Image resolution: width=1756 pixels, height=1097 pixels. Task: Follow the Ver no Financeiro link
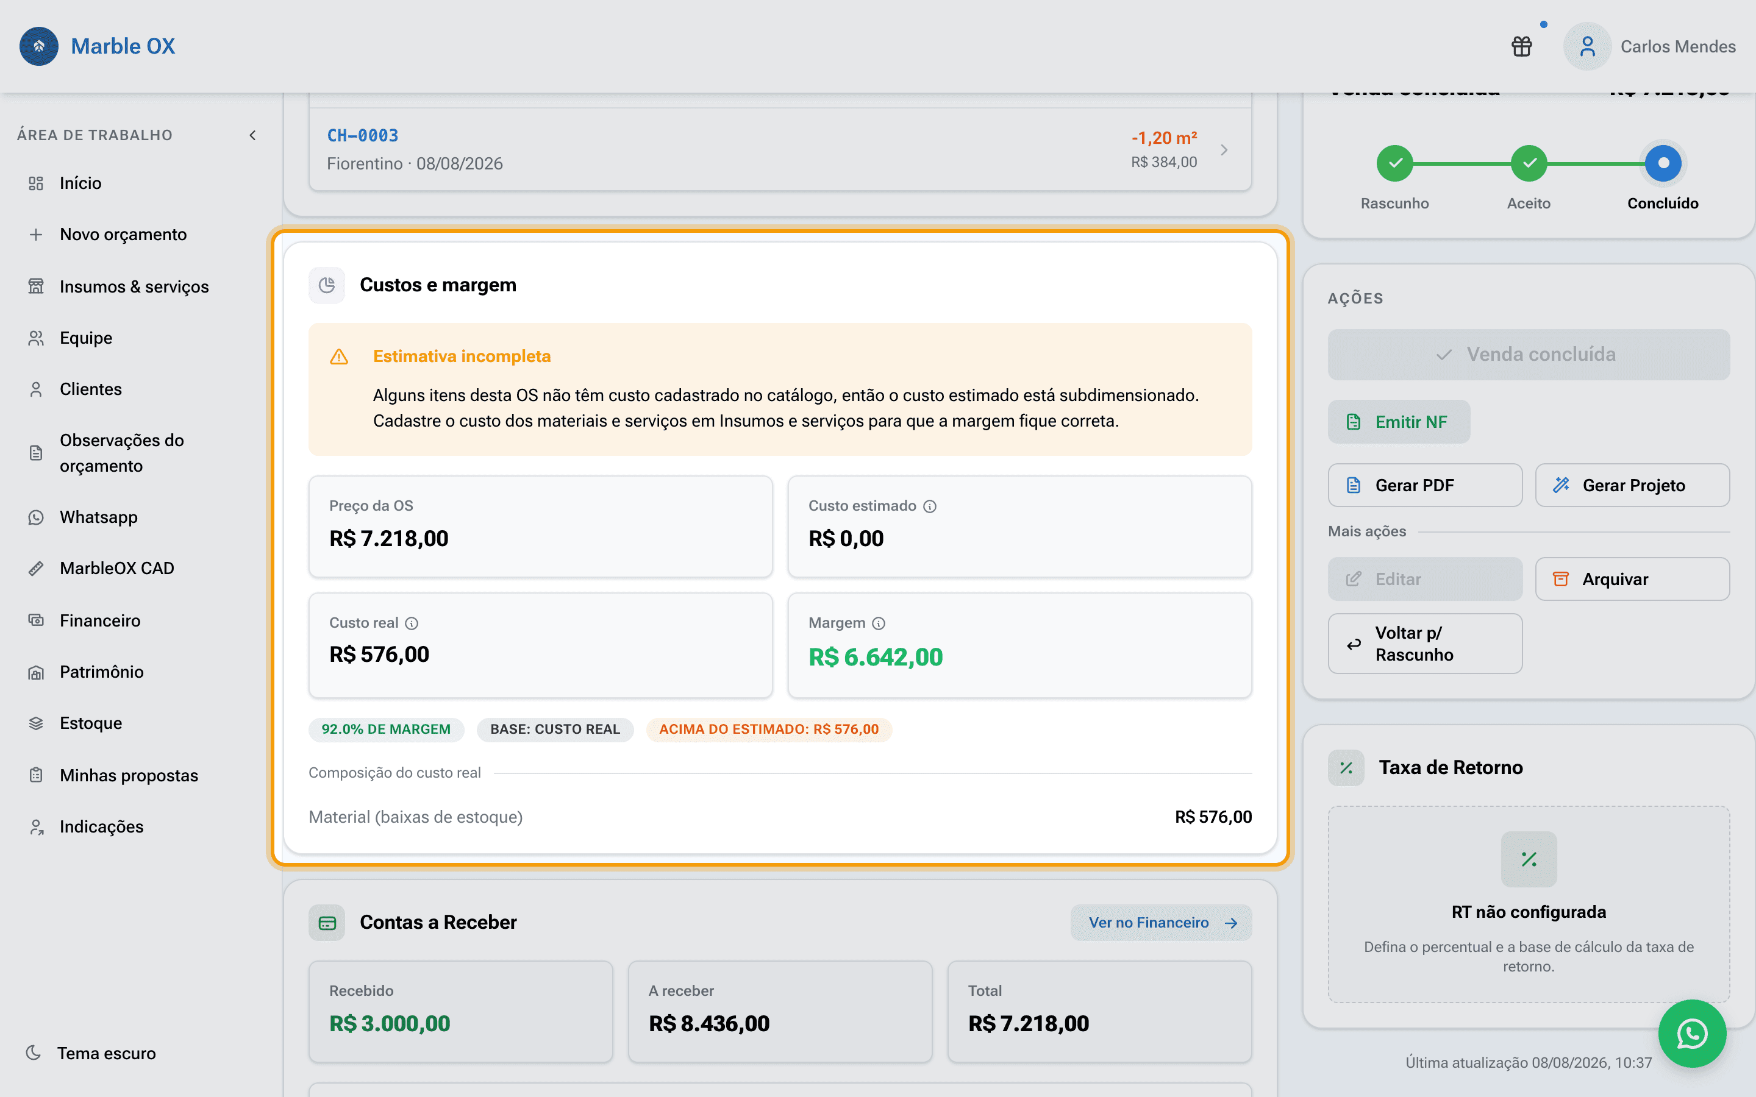[1161, 923]
